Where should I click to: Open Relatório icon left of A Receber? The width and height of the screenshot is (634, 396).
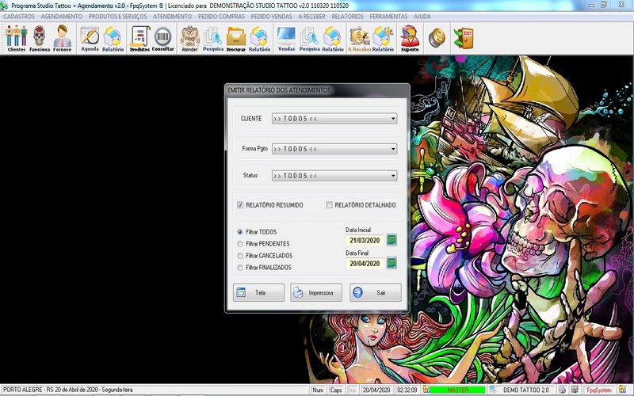pyautogui.click(x=333, y=38)
